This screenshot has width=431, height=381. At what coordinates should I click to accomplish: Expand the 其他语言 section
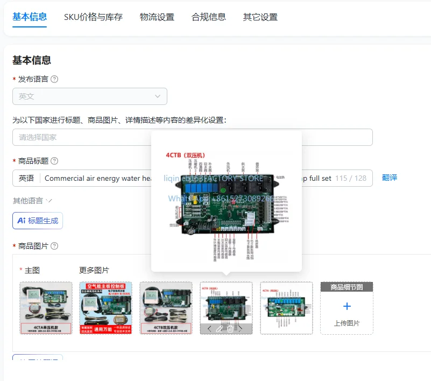pyautogui.click(x=32, y=201)
